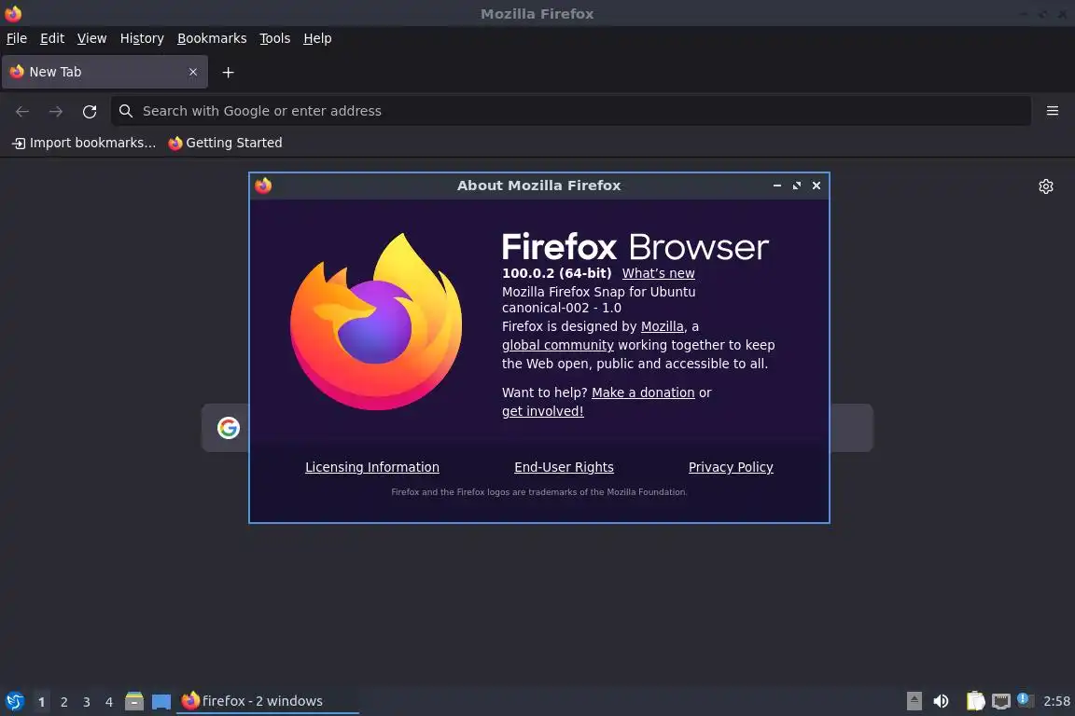Switch to workspace 2
1075x716 pixels.
point(64,702)
